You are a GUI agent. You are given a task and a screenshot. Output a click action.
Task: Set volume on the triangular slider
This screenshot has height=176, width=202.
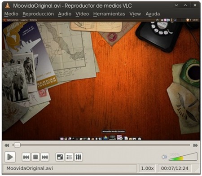pos(183,157)
